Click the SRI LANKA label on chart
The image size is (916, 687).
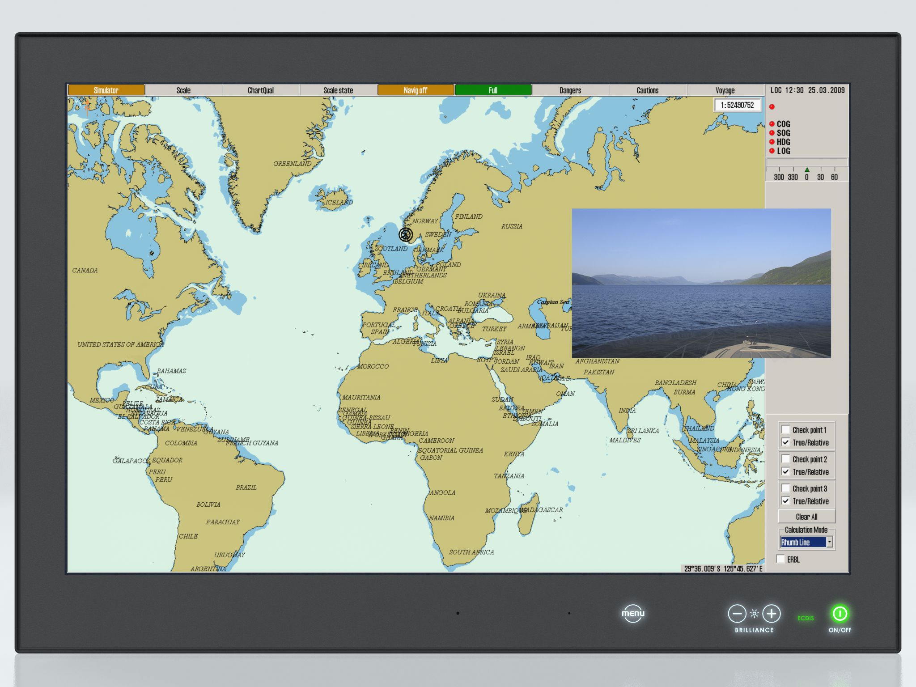coord(643,431)
